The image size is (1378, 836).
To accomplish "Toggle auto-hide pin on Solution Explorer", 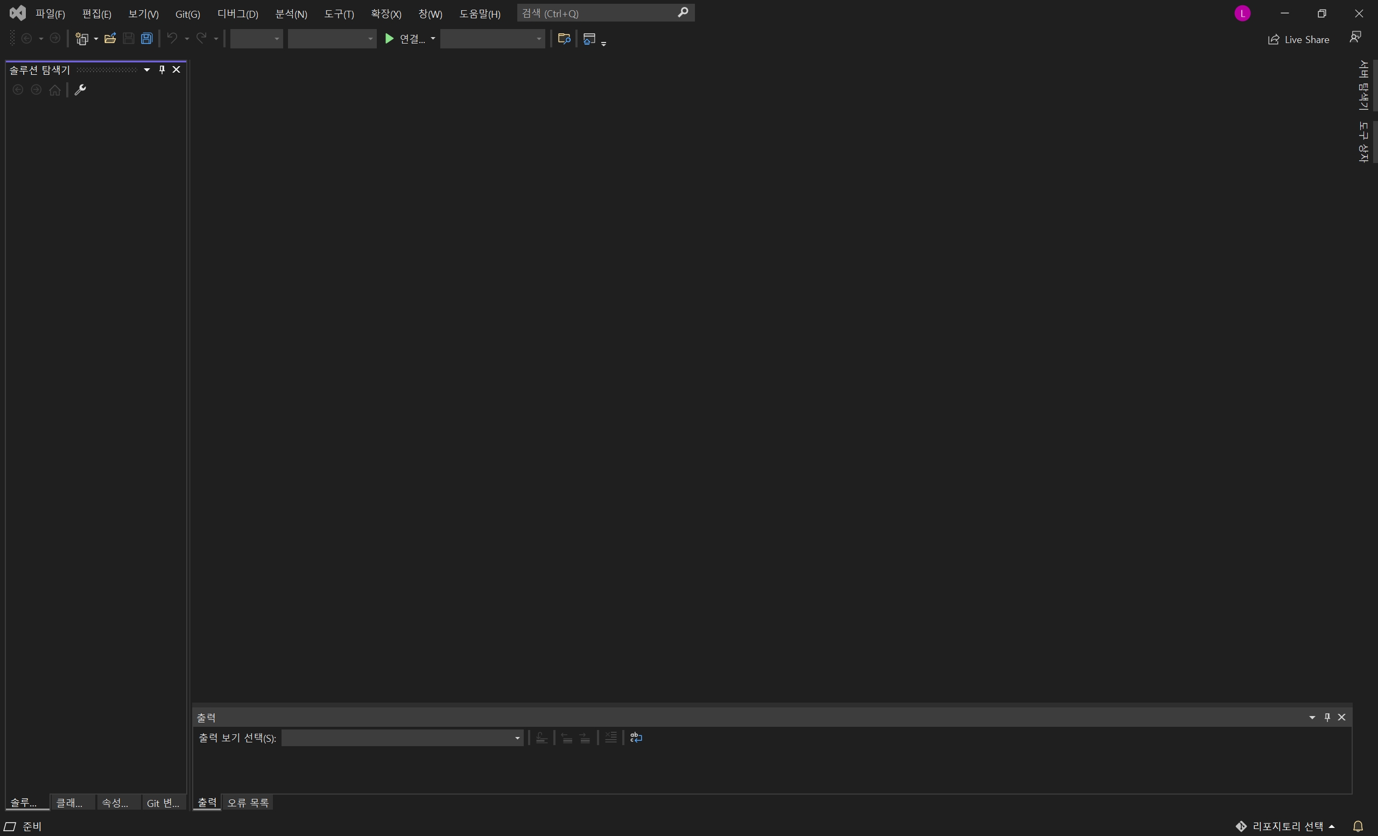I will pos(162,70).
